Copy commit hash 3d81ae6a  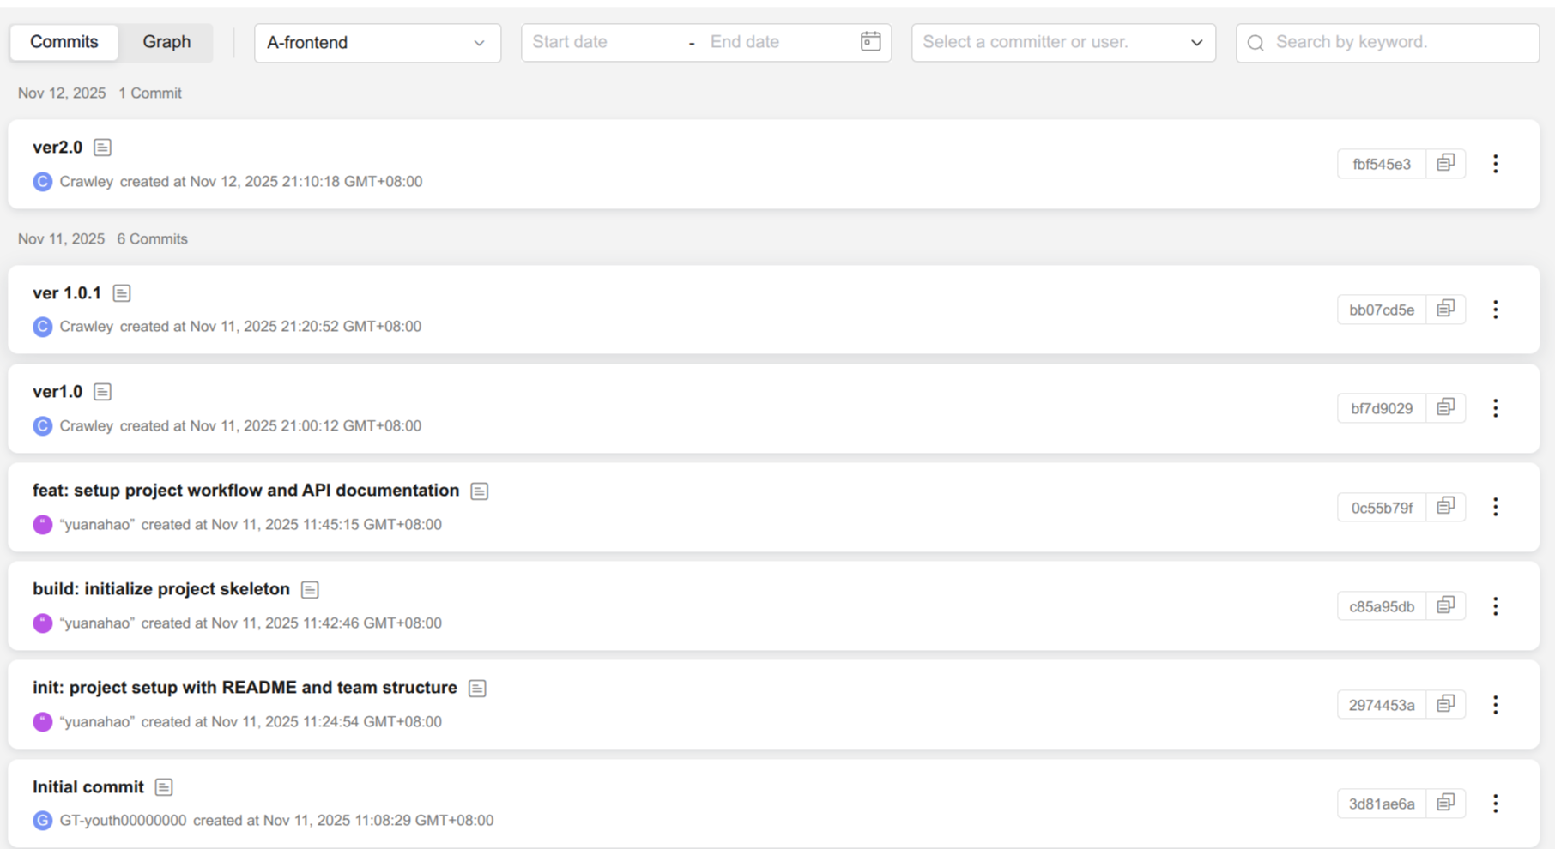[x=1446, y=803]
